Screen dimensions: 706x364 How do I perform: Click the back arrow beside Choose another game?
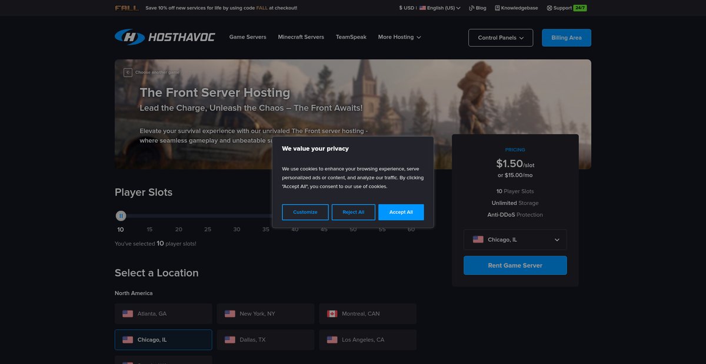pyautogui.click(x=128, y=72)
